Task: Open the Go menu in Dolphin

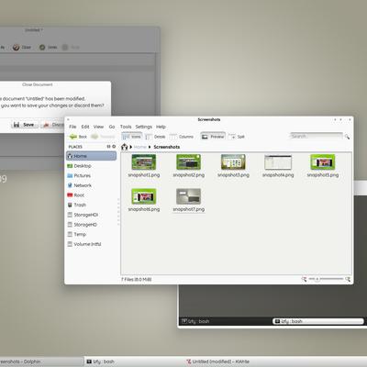Action: [x=112, y=127]
